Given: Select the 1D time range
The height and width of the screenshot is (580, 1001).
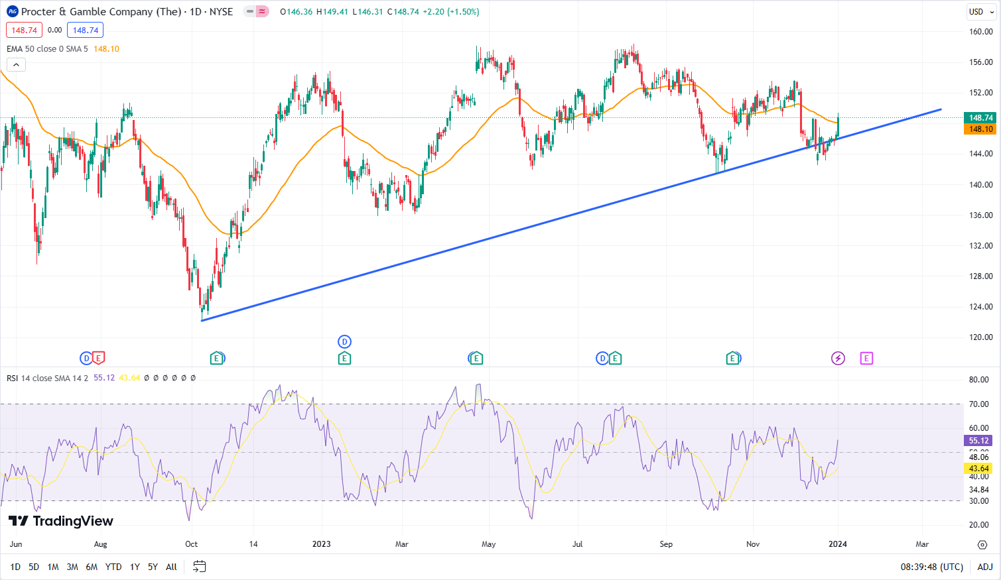Looking at the screenshot, I should pos(15,567).
